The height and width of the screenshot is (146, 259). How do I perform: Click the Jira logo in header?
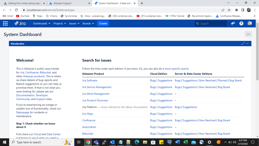[20, 23]
